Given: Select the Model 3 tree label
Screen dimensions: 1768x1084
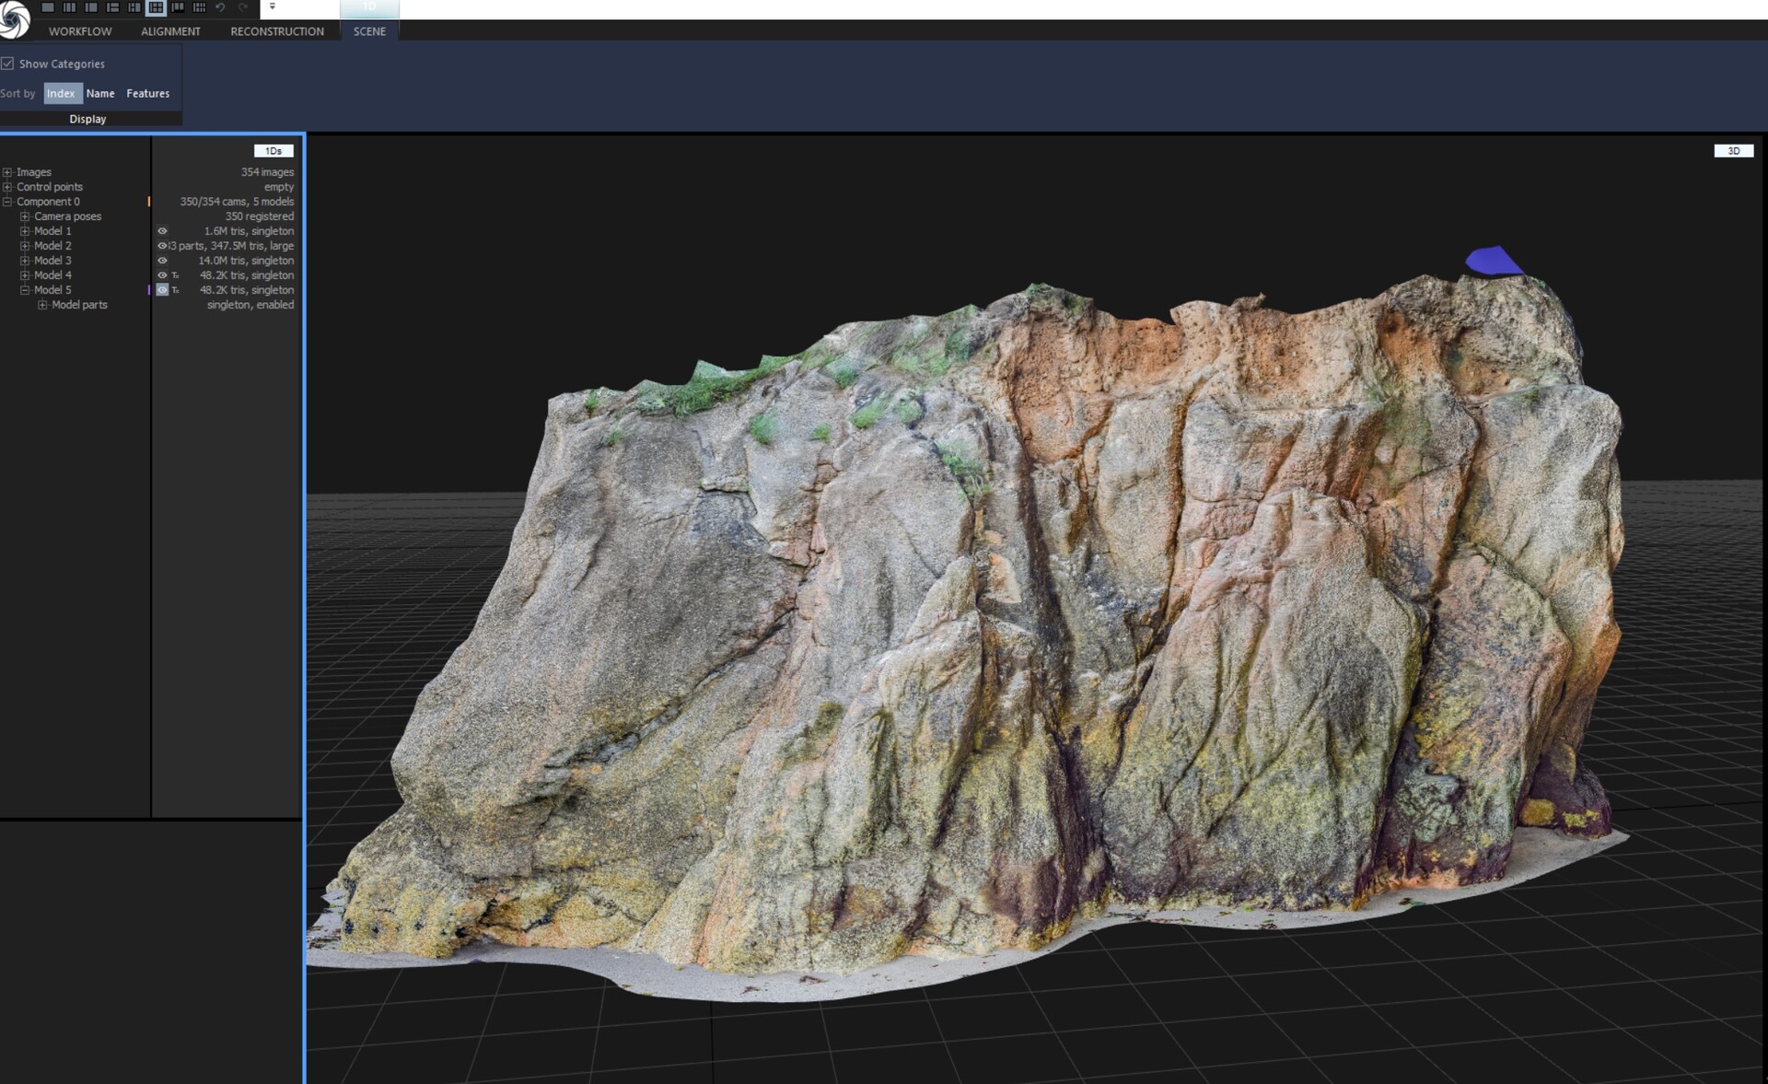Looking at the screenshot, I should coord(52,261).
